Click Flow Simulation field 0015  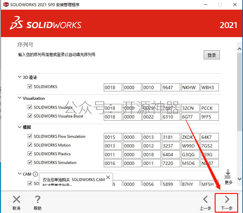113,137
